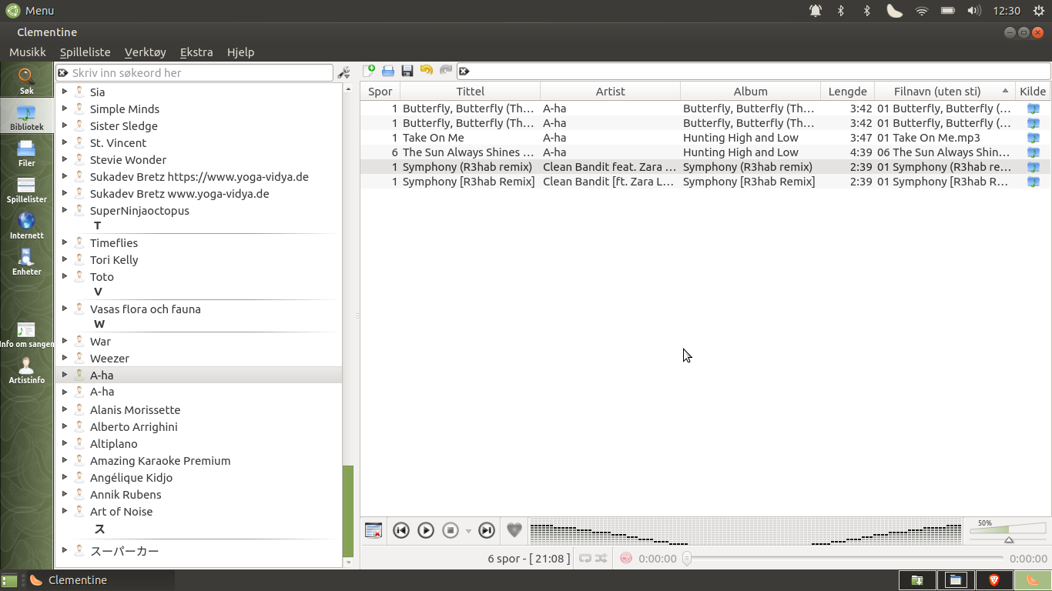Create a new playlist with the toolbar icon
This screenshot has height=591, width=1052.
370,70
